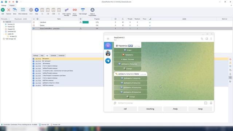Toggle stop square of random project row
This screenshot has height=131, width=233.
tap(34, 22)
